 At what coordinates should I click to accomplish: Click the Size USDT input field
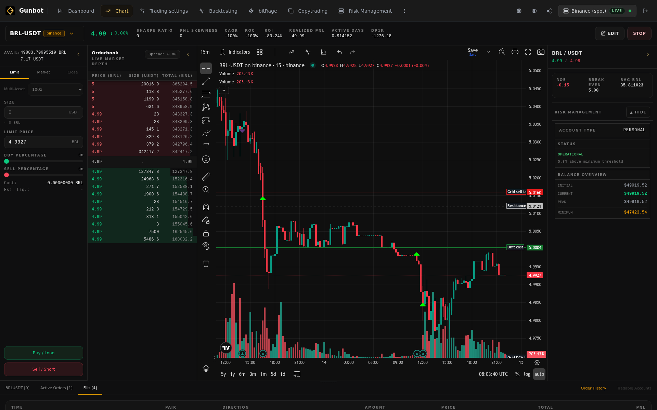pyautogui.click(x=43, y=112)
